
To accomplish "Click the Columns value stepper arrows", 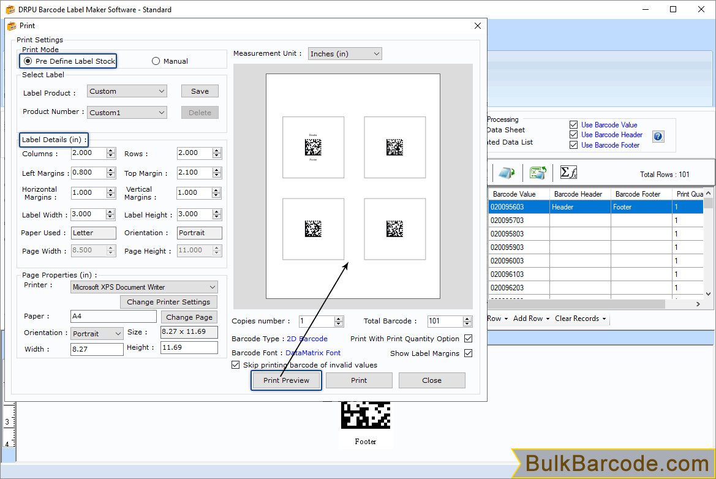I will (x=110, y=153).
